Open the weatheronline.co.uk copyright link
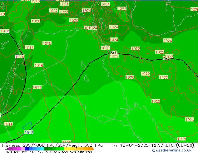Screen dimensions: 198x153 coord(172,150)
